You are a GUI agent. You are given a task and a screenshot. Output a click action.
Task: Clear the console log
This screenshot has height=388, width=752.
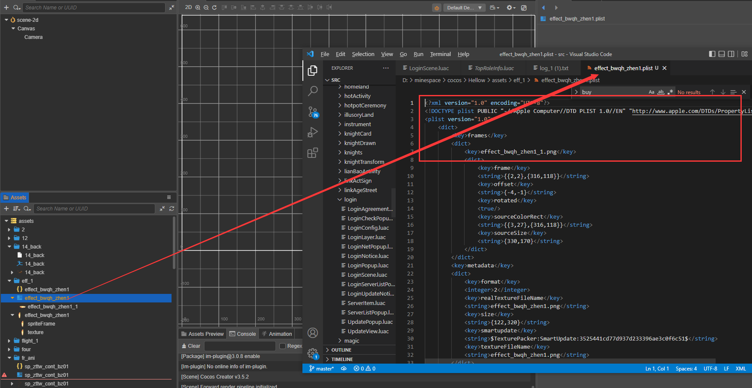click(x=191, y=346)
